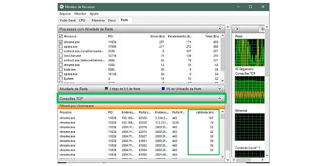This screenshot has width=333, height=166.
Task: Click the process list scrollbar down arrow
Action: click(x=223, y=81)
